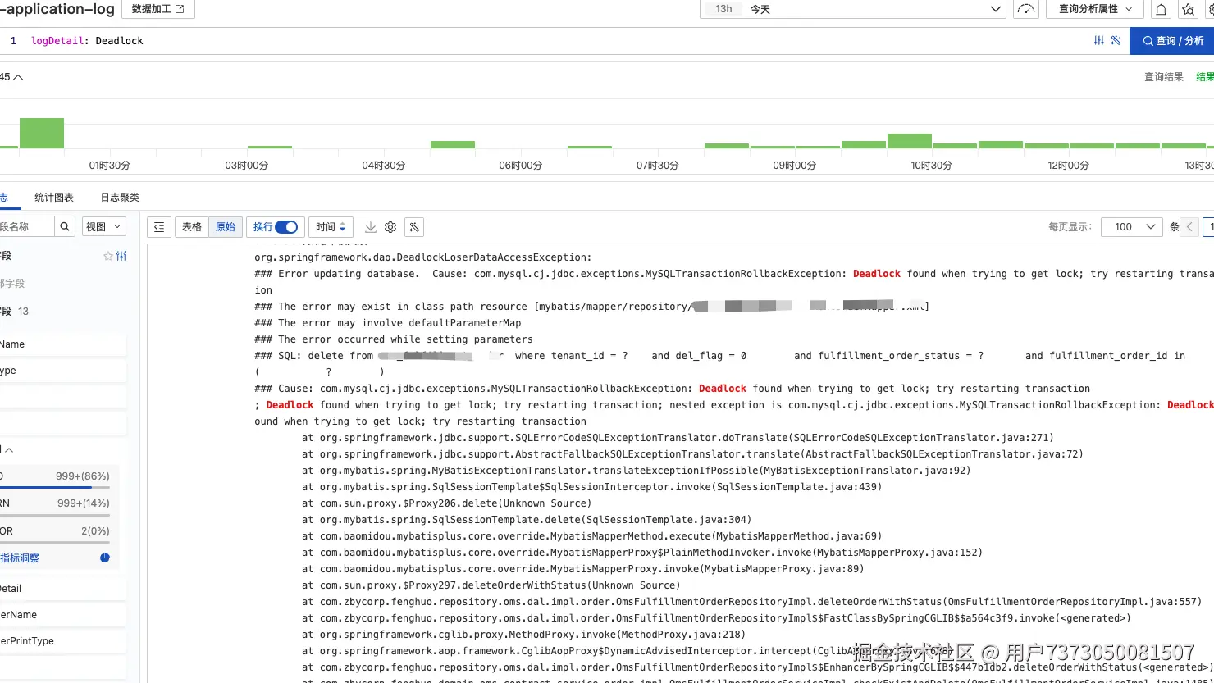The width and height of the screenshot is (1214, 683).
Task: Click the field list star icon
Action: tap(107, 256)
